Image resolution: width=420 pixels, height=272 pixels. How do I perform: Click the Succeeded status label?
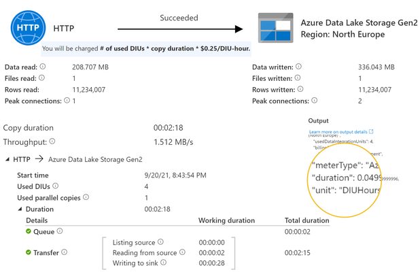[x=179, y=18]
